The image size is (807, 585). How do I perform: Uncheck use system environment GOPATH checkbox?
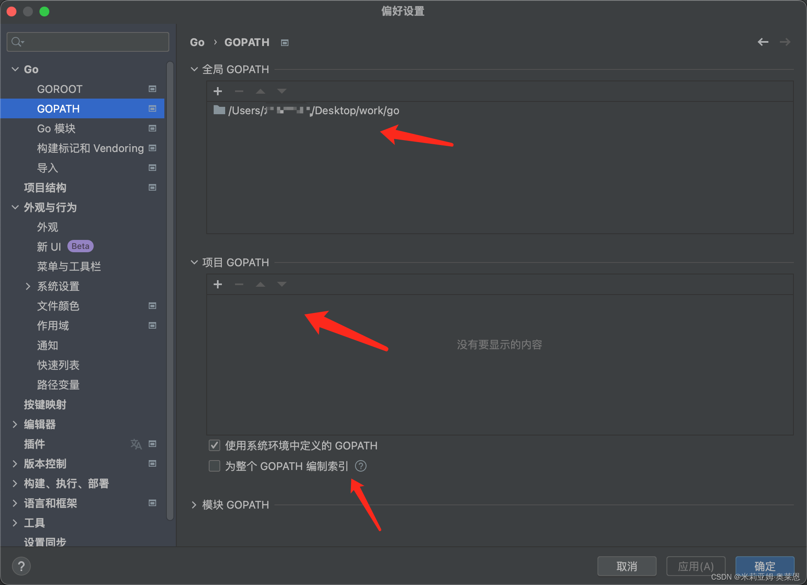pyautogui.click(x=214, y=446)
